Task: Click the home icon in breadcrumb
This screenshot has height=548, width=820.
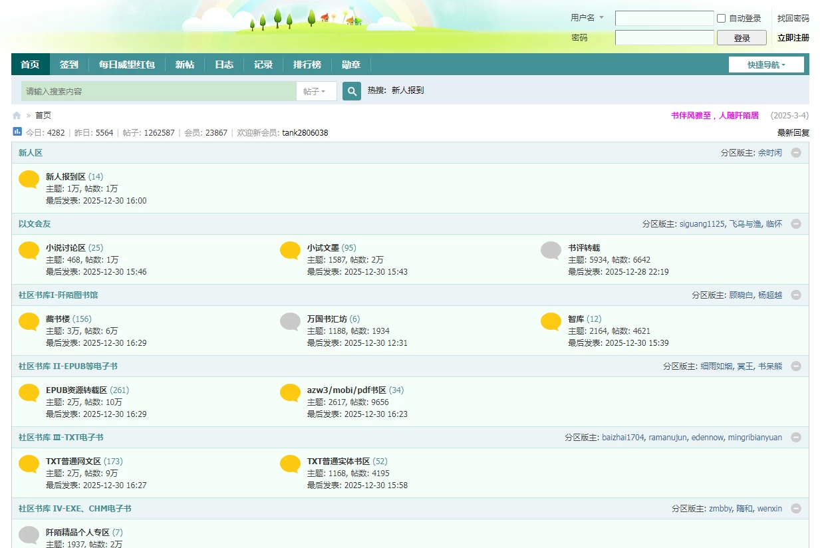Action: 17,115
